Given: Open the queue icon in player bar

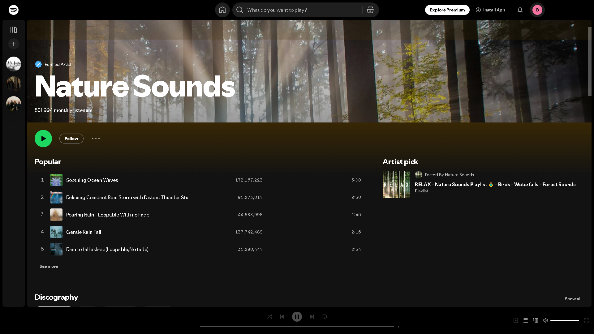Looking at the screenshot, I should click(525, 320).
